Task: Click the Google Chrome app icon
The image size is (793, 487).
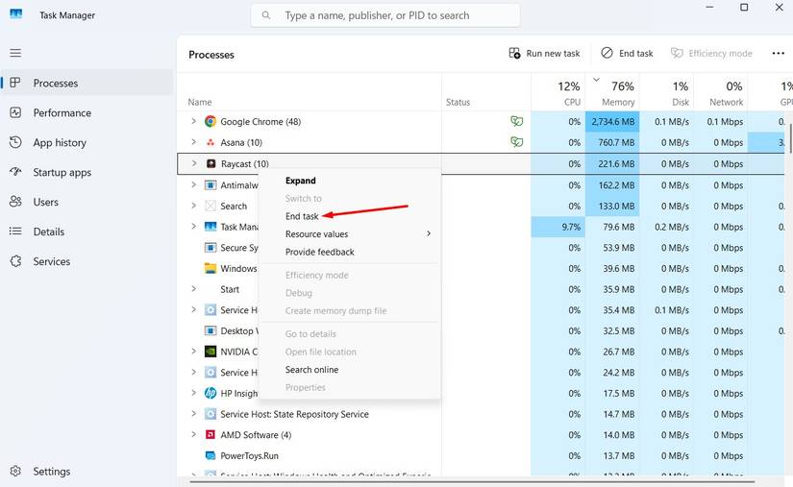Action: (211, 122)
